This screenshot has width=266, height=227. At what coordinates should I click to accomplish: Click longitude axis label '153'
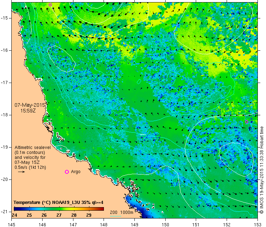(x=258, y=225)
